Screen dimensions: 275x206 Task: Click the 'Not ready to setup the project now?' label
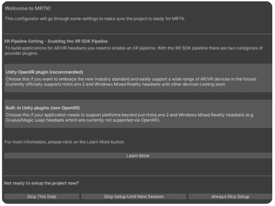click(42, 183)
